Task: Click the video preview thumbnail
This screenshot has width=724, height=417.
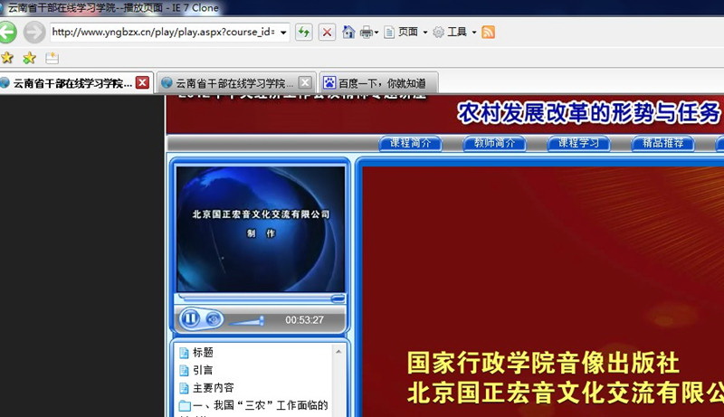Action: [x=261, y=229]
